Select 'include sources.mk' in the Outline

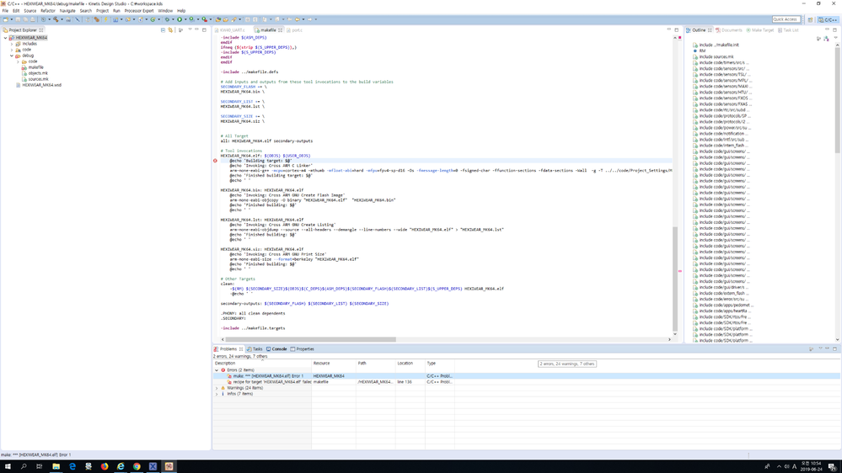[x=716, y=57]
